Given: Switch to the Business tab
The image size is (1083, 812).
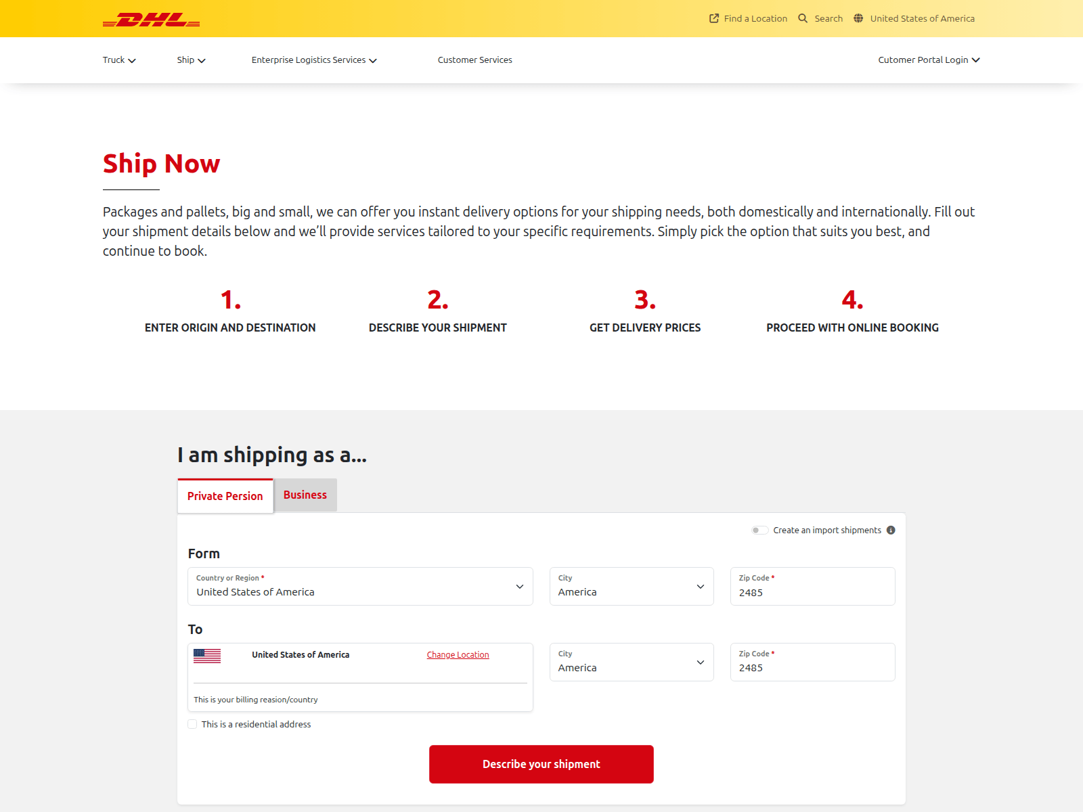Looking at the screenshot, I should 305,495.
